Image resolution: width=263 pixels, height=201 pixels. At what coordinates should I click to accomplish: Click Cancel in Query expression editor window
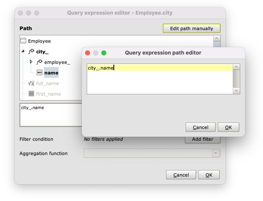(x=181, y=175)
